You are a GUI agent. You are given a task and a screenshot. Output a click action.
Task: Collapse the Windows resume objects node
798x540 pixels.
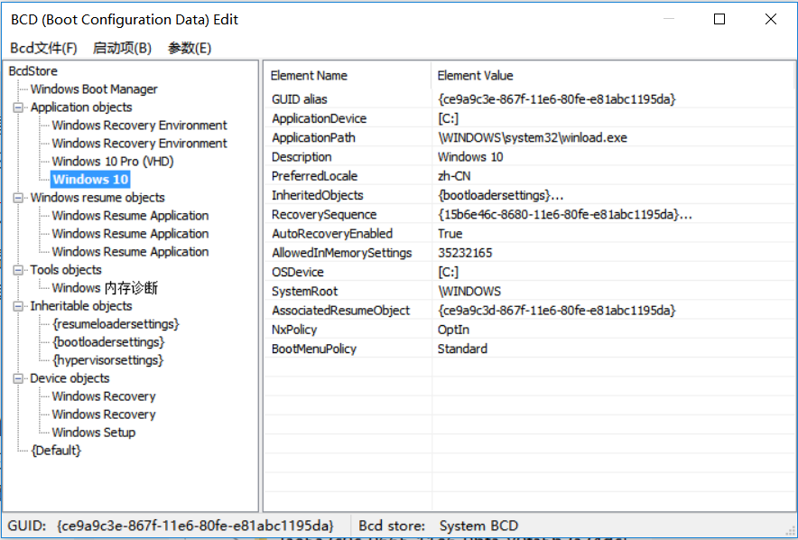point(18,198)
